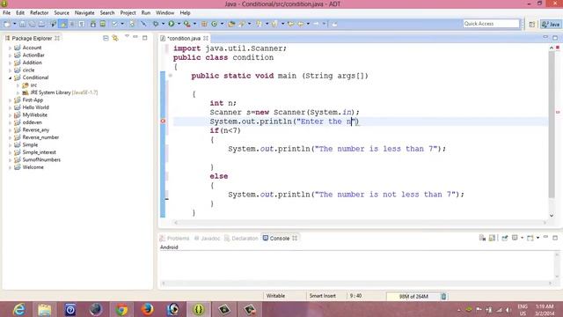The height and width of the screenshot is (317, 563).
Task: Collapse the Conditional project node
Action: pyautogui.click(x=10, y=77)
